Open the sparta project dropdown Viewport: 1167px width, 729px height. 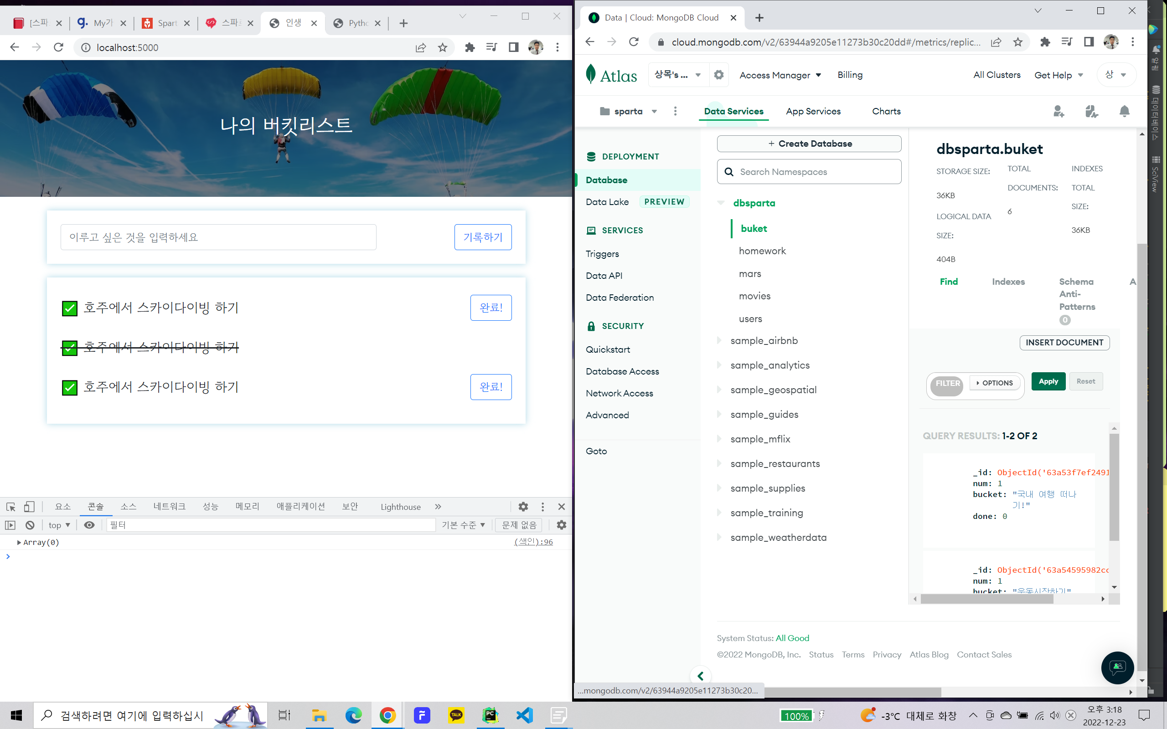point(628,111)
